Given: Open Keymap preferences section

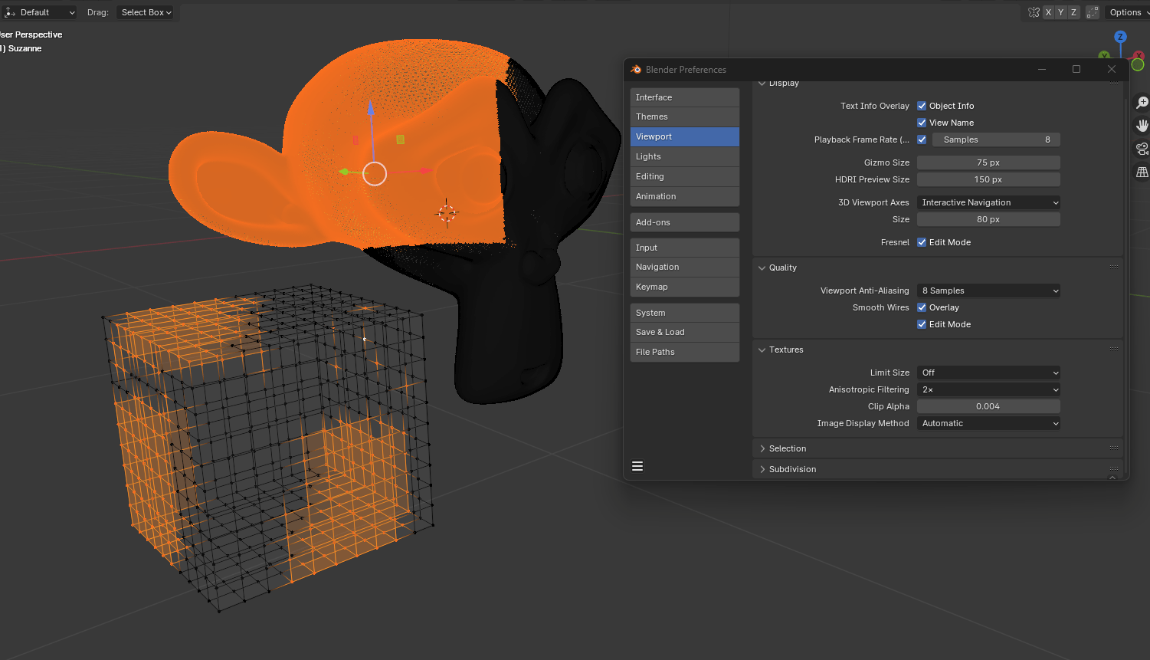Looking at the screenshot, I should point(685,287).
